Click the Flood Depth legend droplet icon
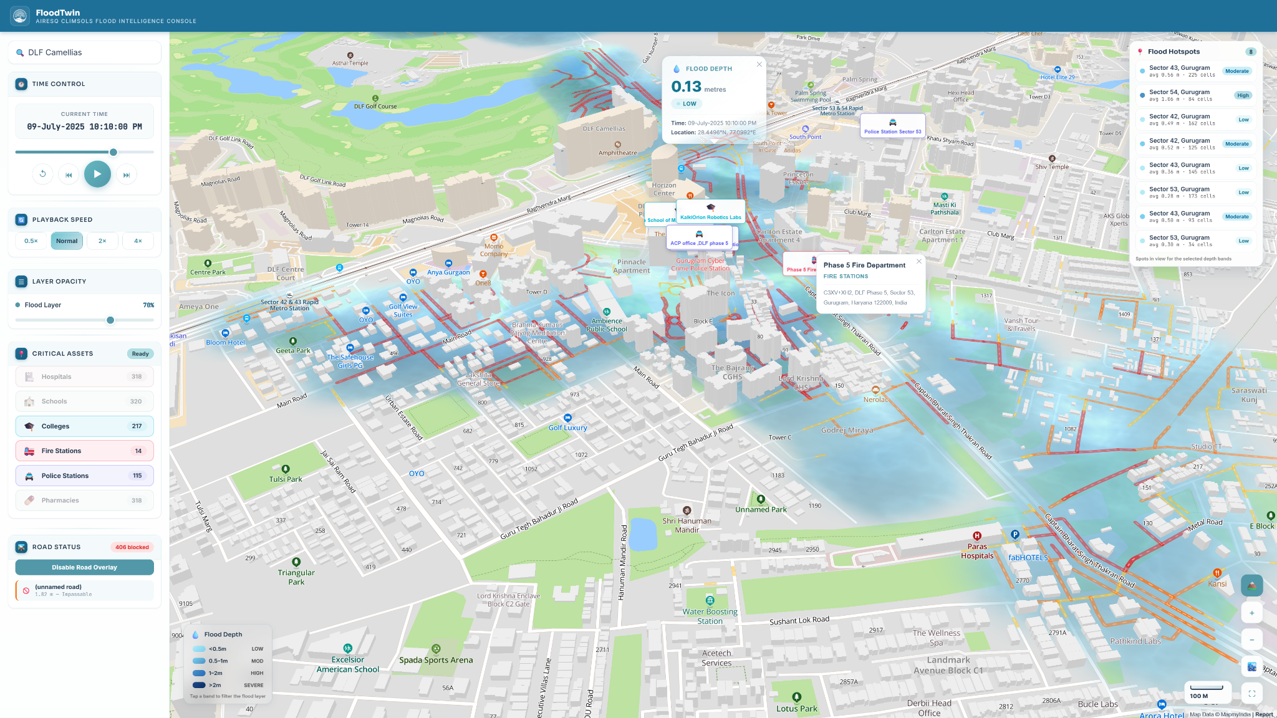Viewport: 1277px width, 718px height. click(x=196, y=634)
